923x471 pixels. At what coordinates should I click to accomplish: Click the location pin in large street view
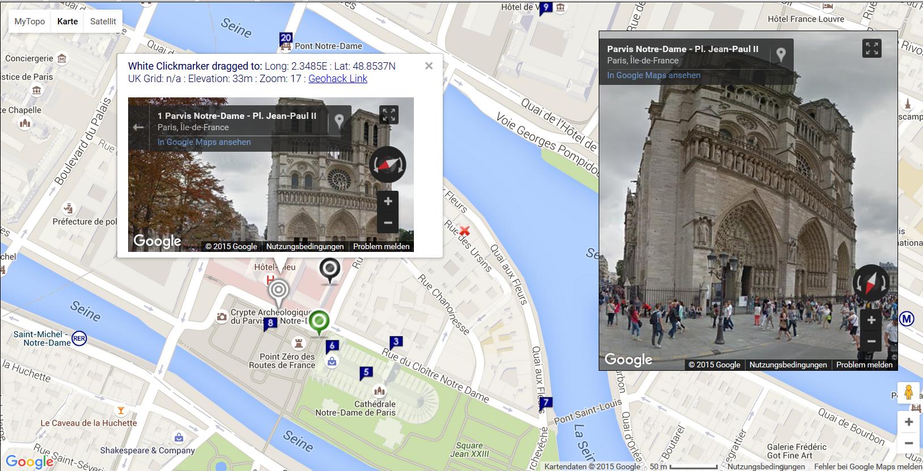click(x=781, y=54)
